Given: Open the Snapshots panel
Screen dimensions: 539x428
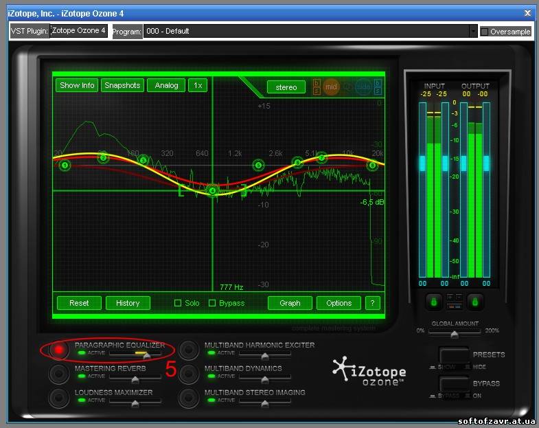Looking at the screenshot, I should 122,85.
